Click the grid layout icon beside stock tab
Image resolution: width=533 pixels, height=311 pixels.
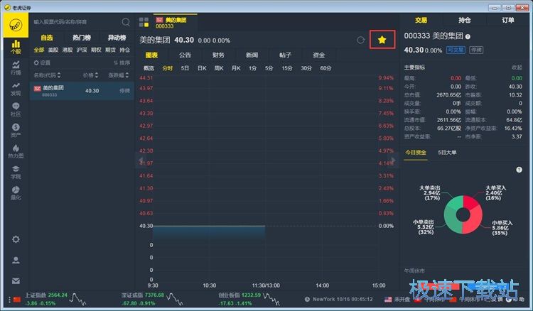tap(144, 23)
